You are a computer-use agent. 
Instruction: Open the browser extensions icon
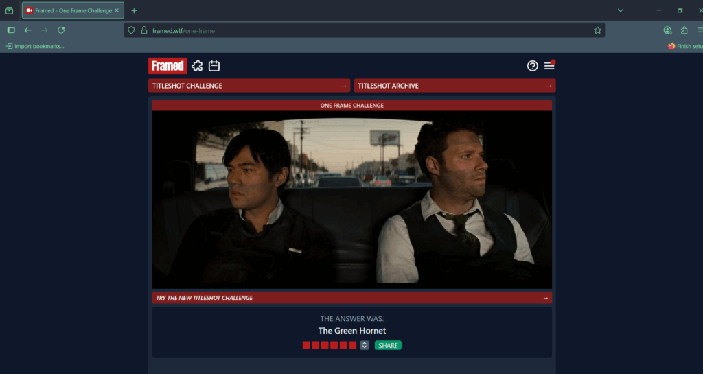coord(684,30)
